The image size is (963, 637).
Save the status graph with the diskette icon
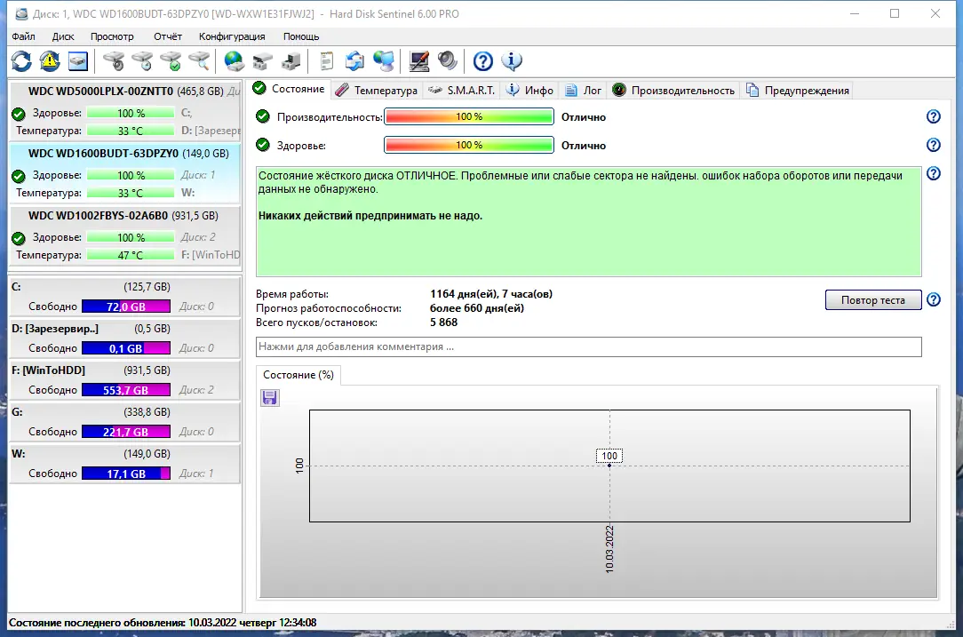(x=268, y=397)
